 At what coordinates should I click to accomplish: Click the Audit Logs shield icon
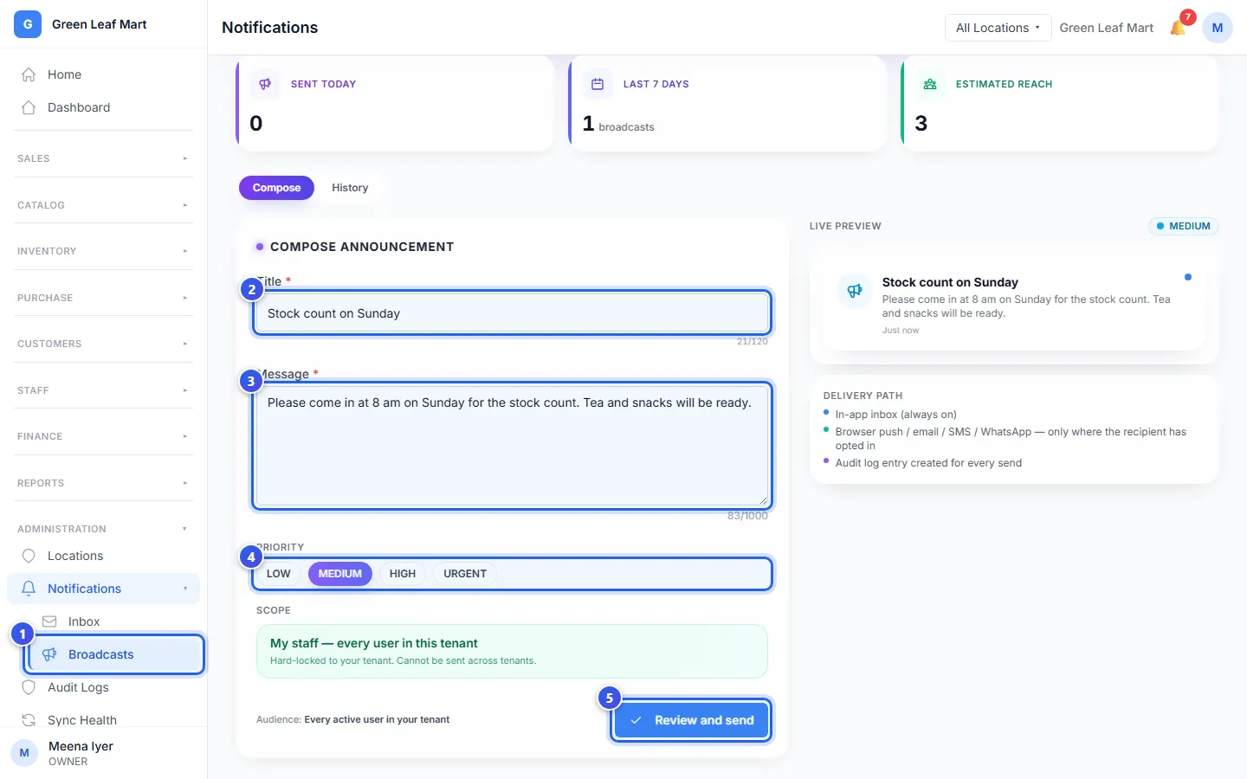tap(29, 687)
